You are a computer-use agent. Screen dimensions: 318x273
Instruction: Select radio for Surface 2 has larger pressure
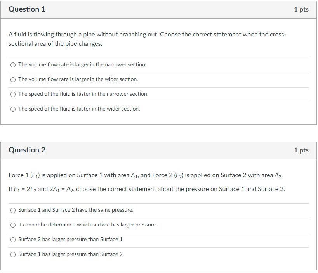pos(13,240)
